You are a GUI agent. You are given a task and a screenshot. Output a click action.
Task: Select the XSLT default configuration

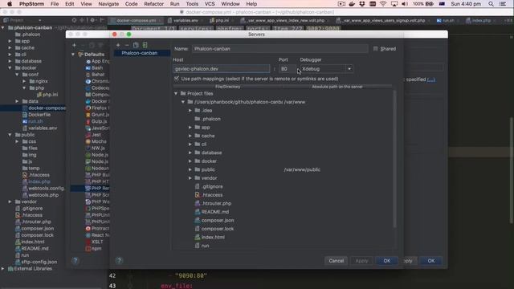(x=97, y=242)
